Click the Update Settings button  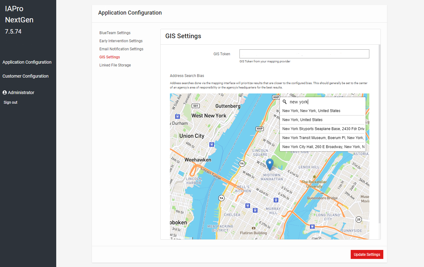click(367, 254)
